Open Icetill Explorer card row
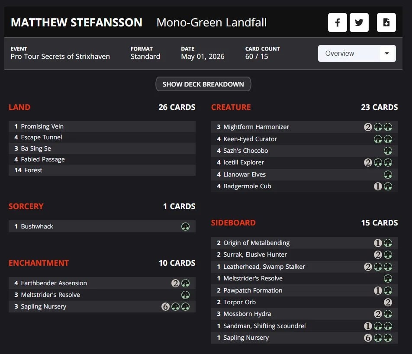This screenshot has height=354, width=412. pos(305,162)
